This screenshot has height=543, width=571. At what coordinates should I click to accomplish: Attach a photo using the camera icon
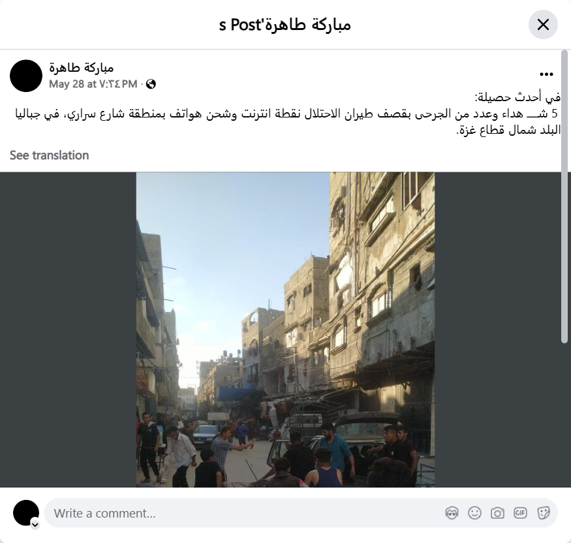497,513
